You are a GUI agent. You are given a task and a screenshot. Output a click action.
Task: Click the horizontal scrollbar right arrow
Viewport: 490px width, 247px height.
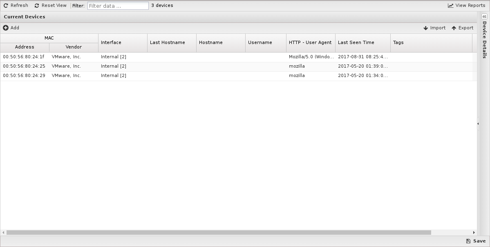point(474,233)
